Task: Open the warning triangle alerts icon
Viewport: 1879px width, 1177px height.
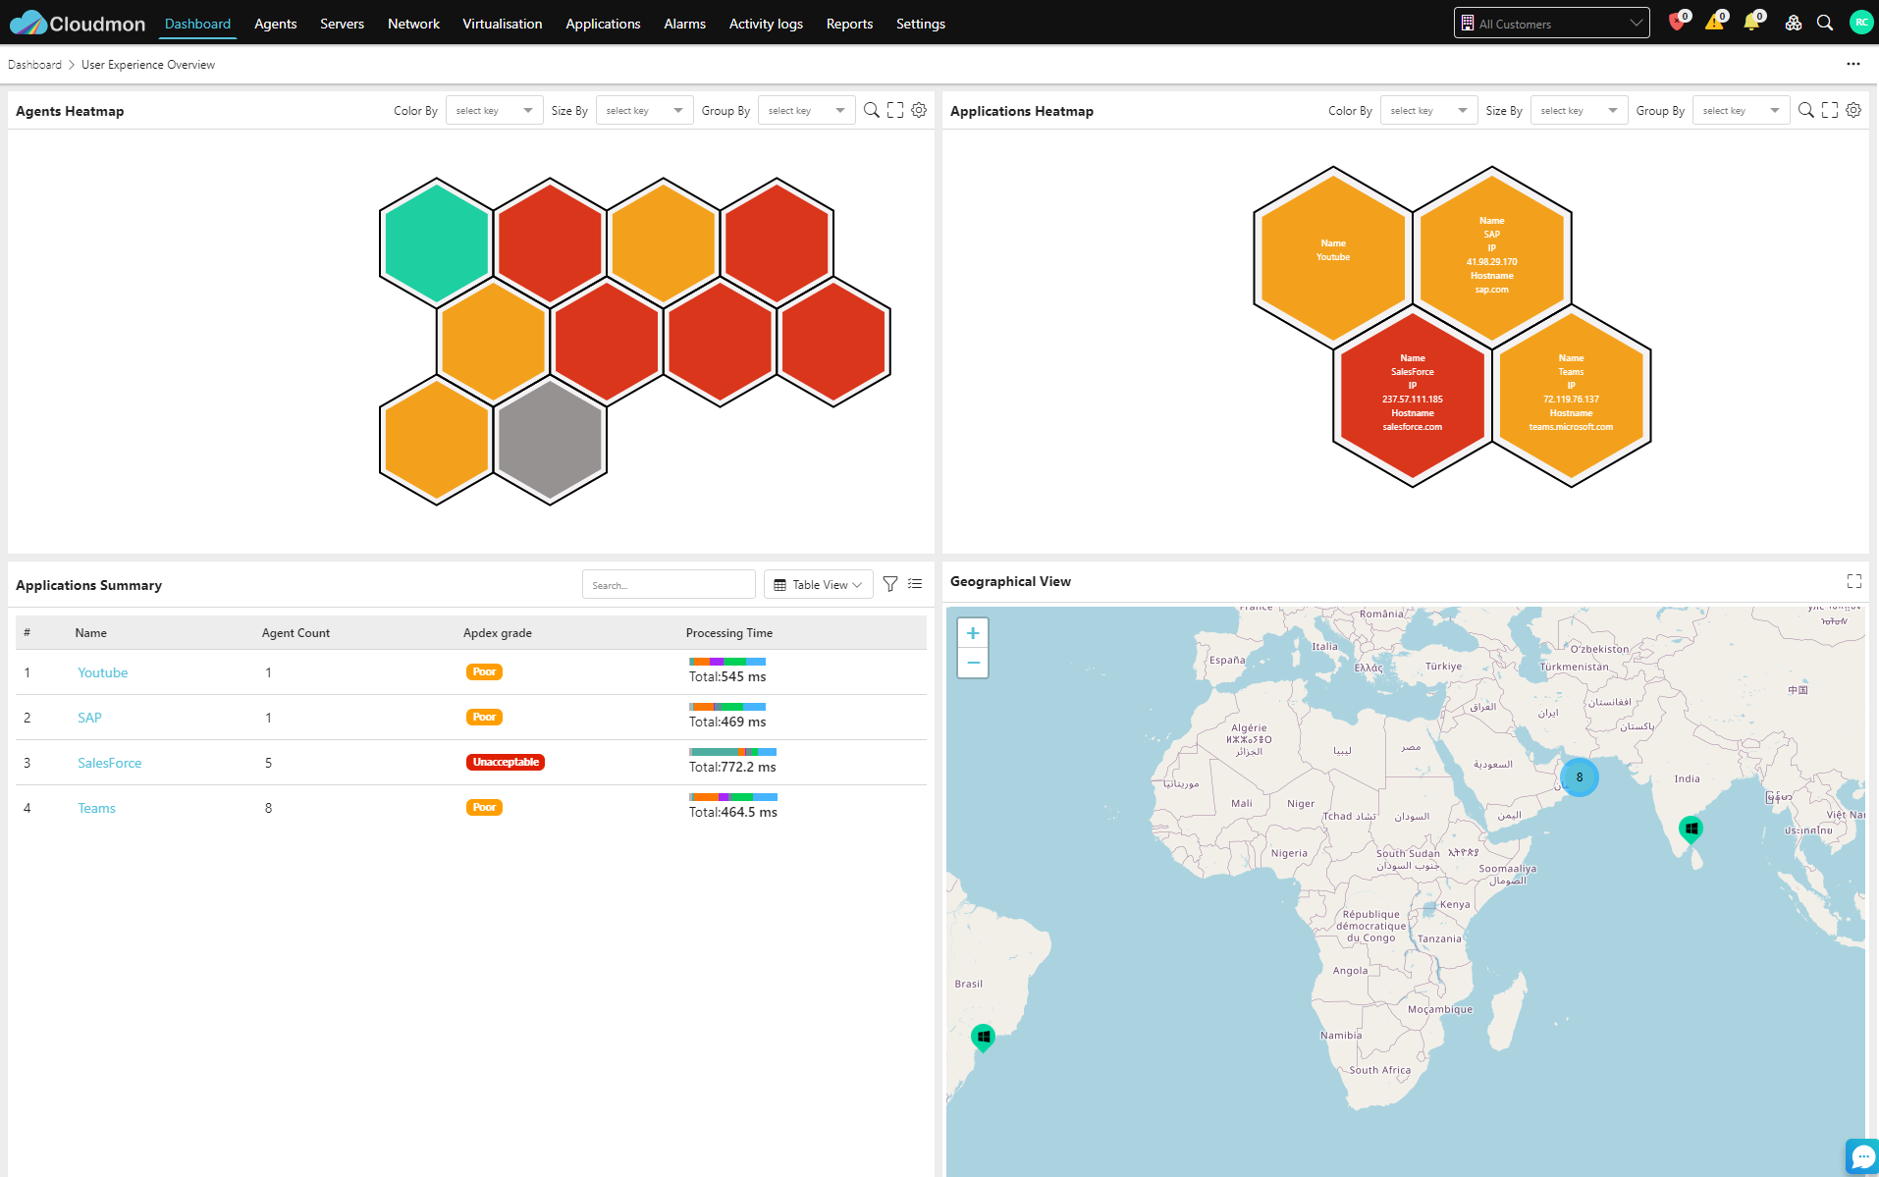Action: [1714, 23]
